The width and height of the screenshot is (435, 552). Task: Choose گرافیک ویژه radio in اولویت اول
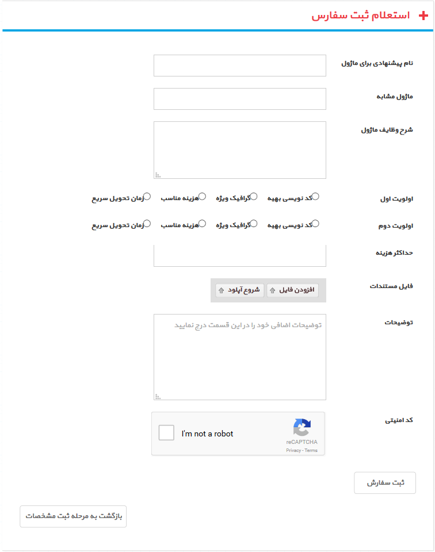point(254,197)
